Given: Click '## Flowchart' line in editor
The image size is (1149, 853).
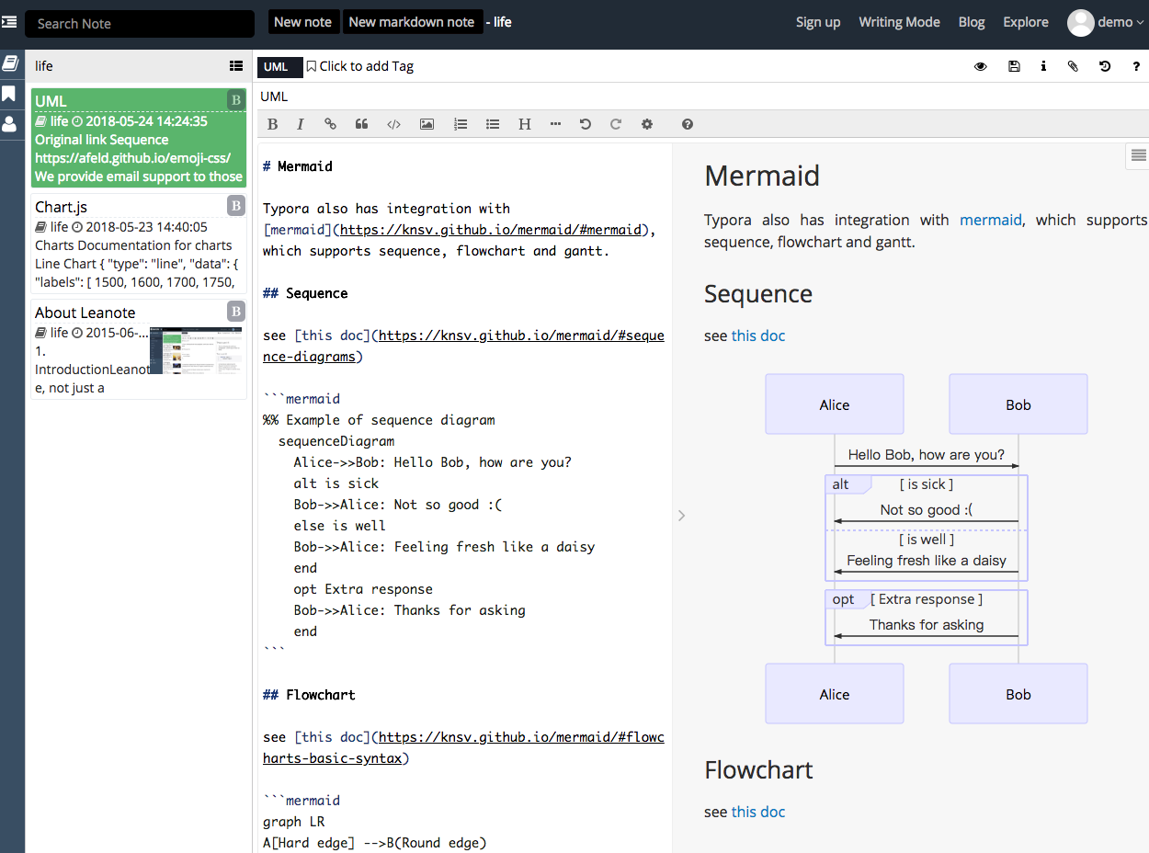Looking at the screenshot, I should point(309,695).
